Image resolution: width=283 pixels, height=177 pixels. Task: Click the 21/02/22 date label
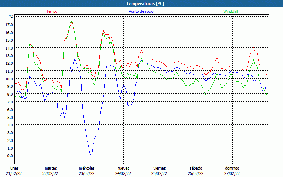point(14,173)
